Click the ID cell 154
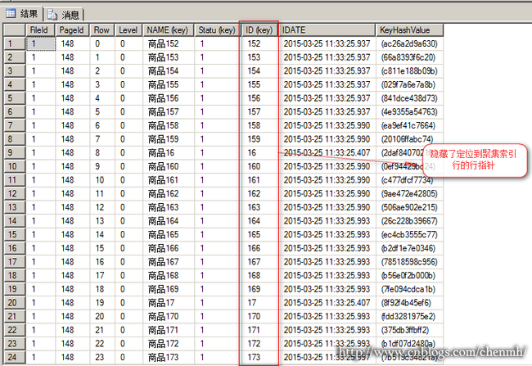Viewport: 532px width, 366px height. click(259, 71)
